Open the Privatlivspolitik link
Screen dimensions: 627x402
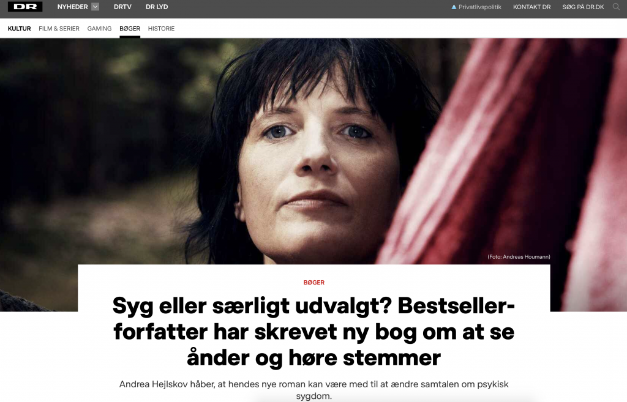[x=480, y=7]
